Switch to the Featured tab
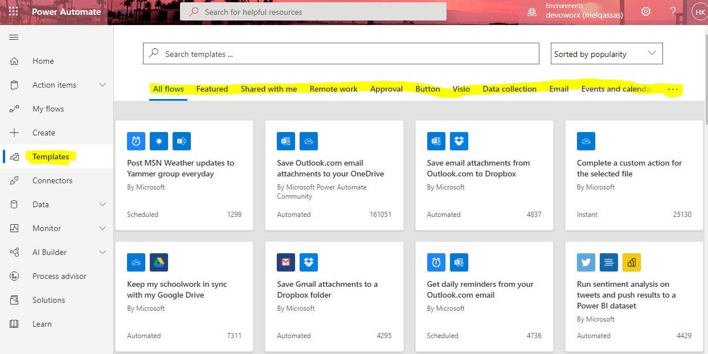 click(x=212, y=89)
